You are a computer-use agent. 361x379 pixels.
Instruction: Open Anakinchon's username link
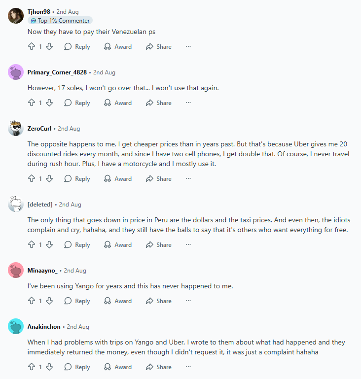click(x=44, y=327)
